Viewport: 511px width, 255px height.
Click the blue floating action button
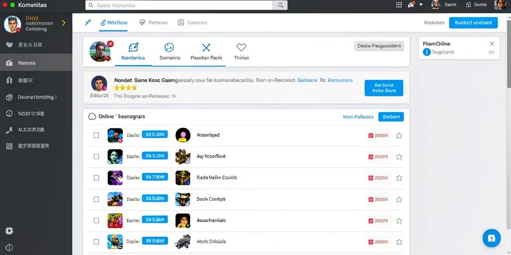(492, 238)
